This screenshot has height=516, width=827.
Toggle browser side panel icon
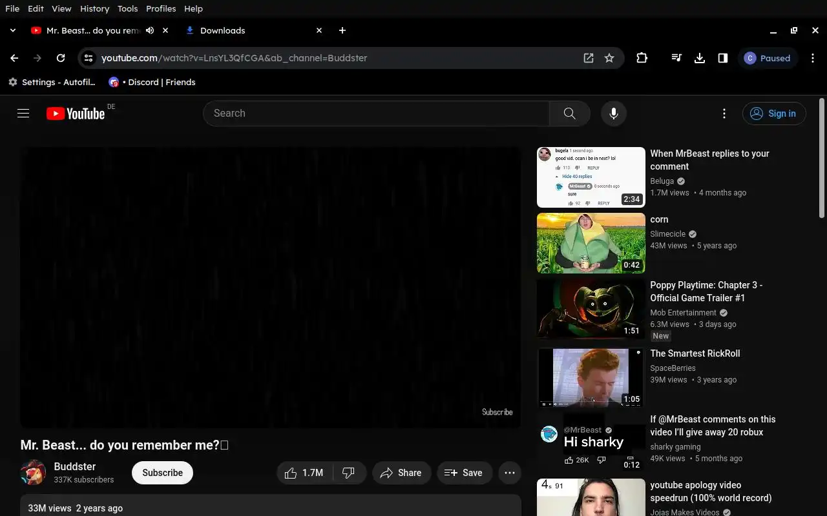click(722, 58)
